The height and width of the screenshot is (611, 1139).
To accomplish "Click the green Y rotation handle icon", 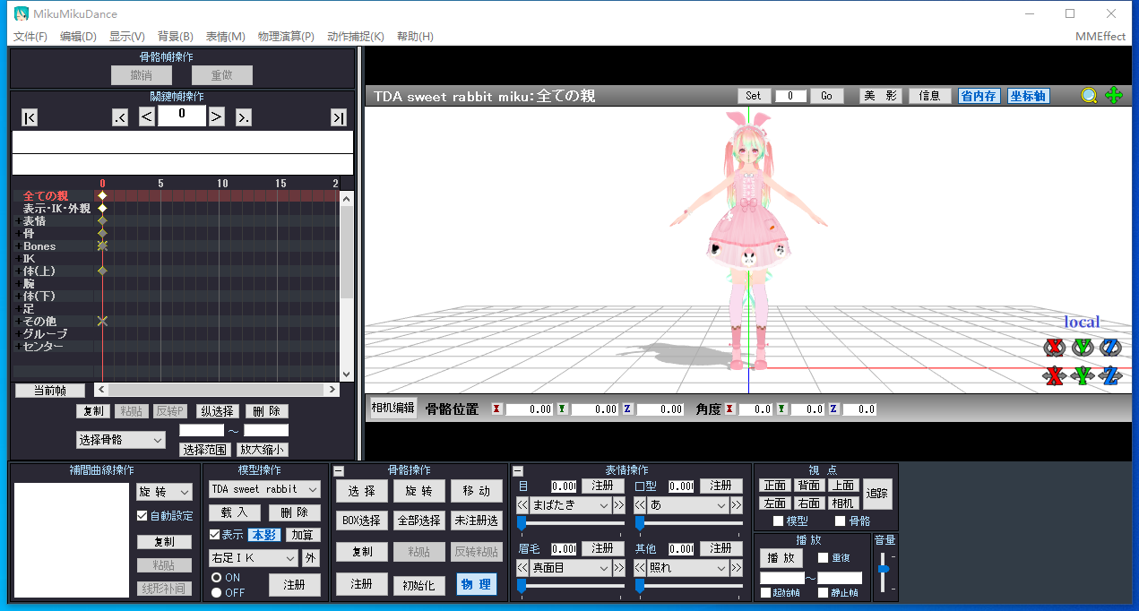I will (1083, 348).
